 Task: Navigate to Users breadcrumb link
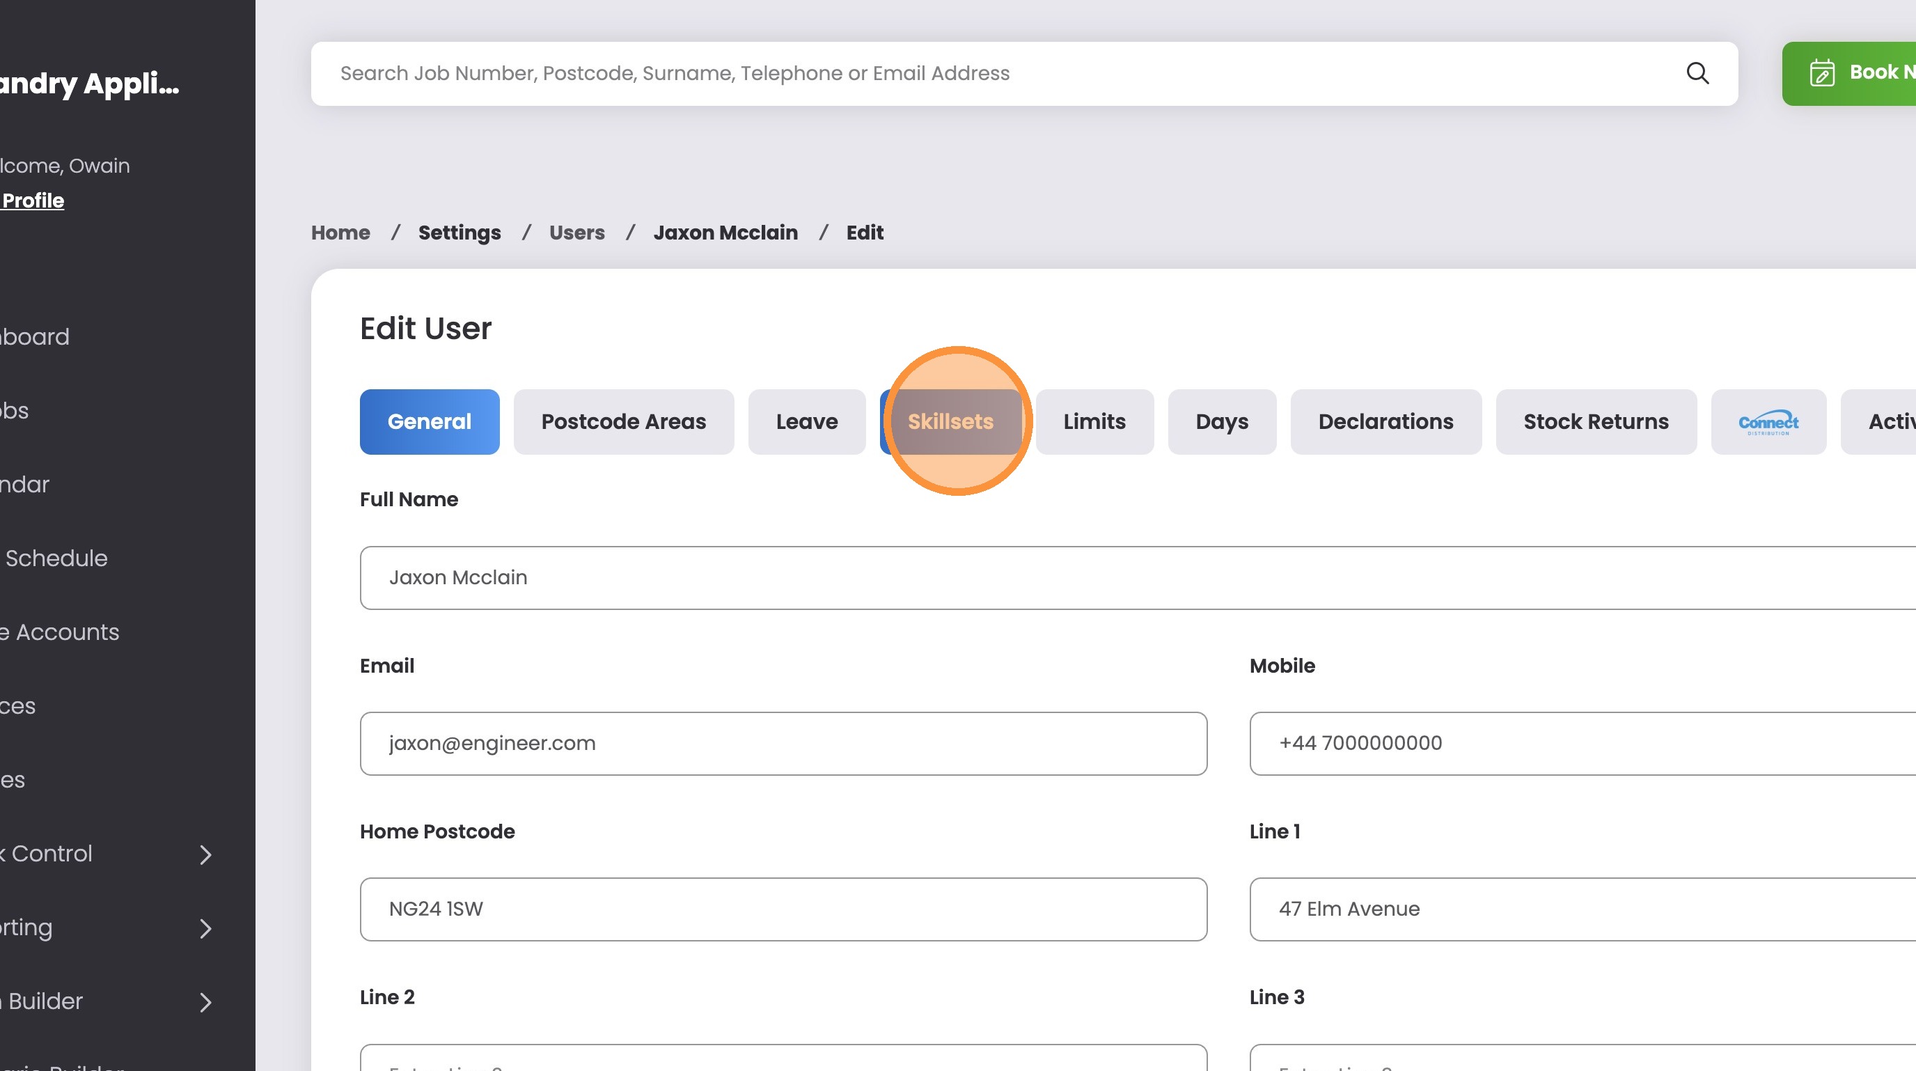click(576, 233)
